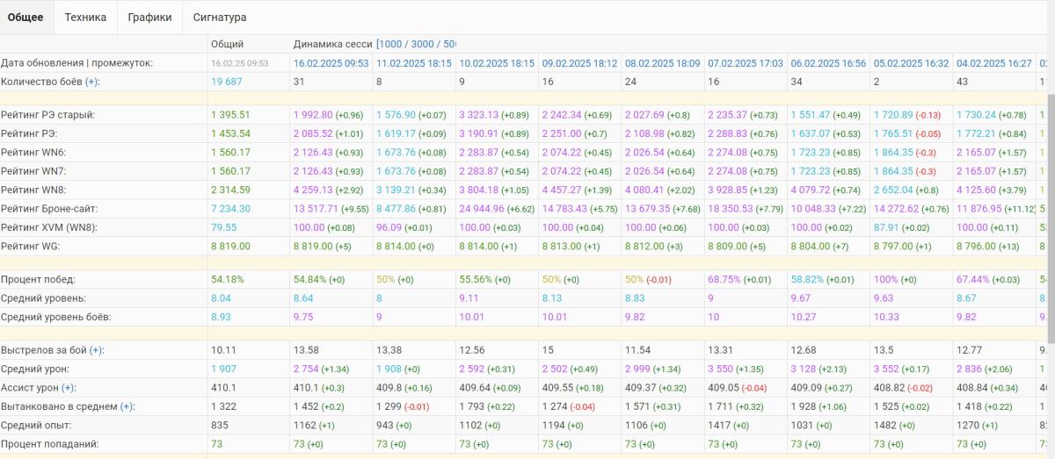Viewport: 1055px width, 459px height.
Task: Click the XVM value 87.91
Action: coord(887,227)
